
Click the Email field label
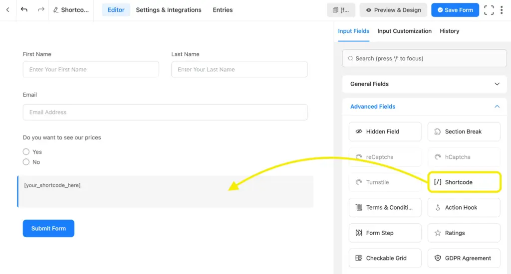(x=29, y=95)
